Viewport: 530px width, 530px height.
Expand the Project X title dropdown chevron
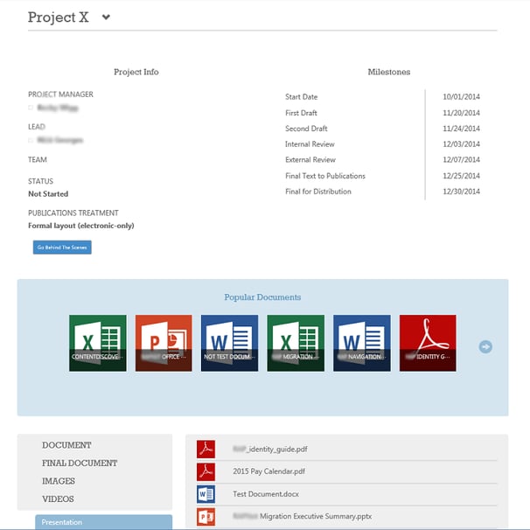(106, 17)
